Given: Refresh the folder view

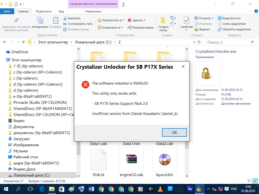Looking at the screenshot, I should point(199,42).
